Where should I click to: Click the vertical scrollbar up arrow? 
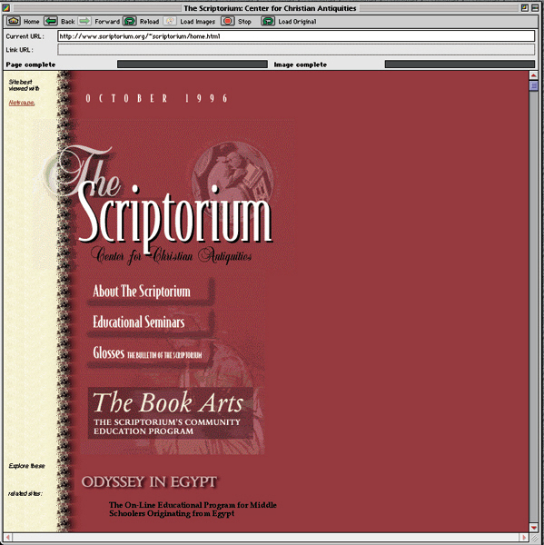[x=534, y=75]
